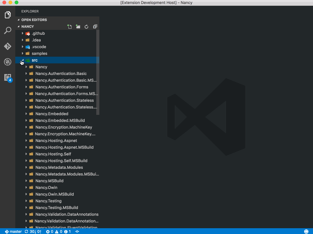
Task: Click the sync changes icon in status bar
Action: pyautogui.click(x=26, y=232)
